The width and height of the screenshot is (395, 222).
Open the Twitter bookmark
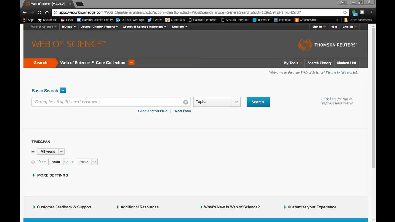[155, 20]
